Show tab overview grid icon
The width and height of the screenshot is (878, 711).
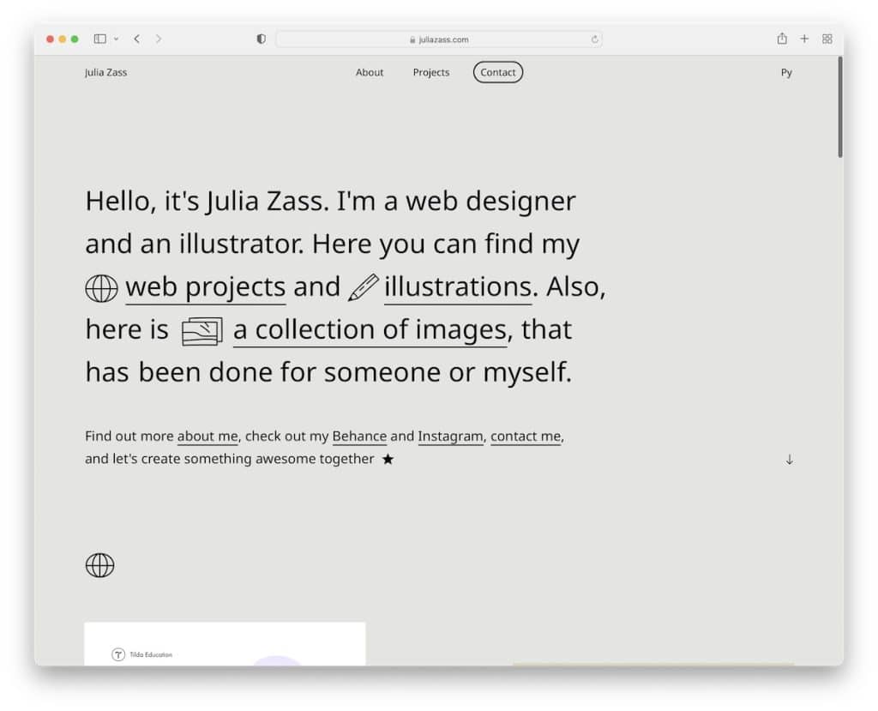coord(827,39)
